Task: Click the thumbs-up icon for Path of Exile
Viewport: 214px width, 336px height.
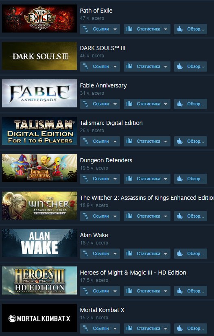Action: pyautogui.click(x=180, y=29)
